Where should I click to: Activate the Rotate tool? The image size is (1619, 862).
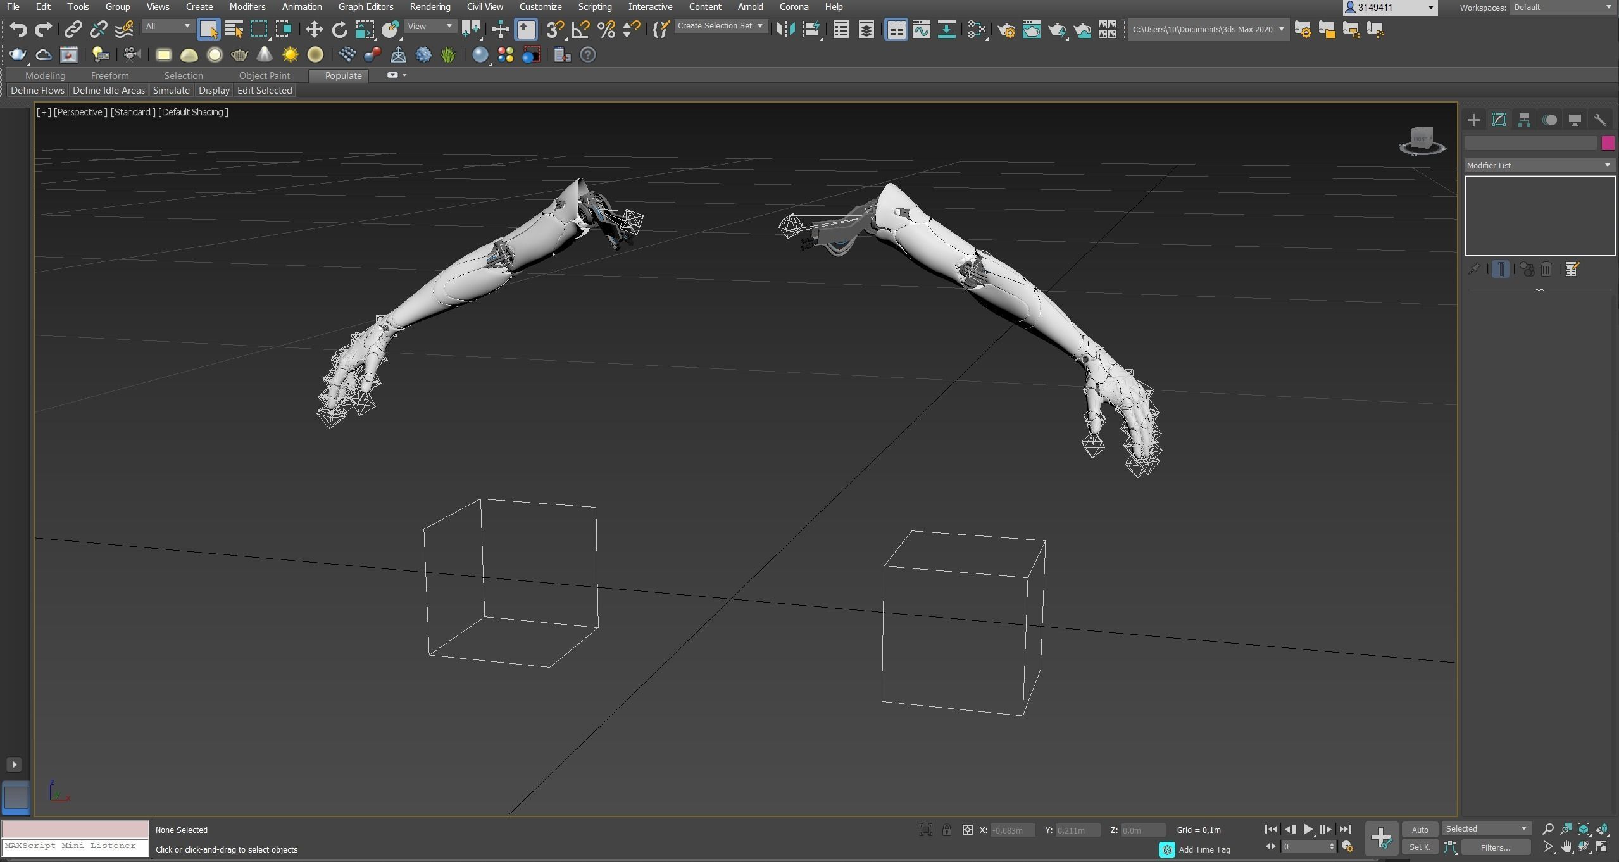pos(339,29)
